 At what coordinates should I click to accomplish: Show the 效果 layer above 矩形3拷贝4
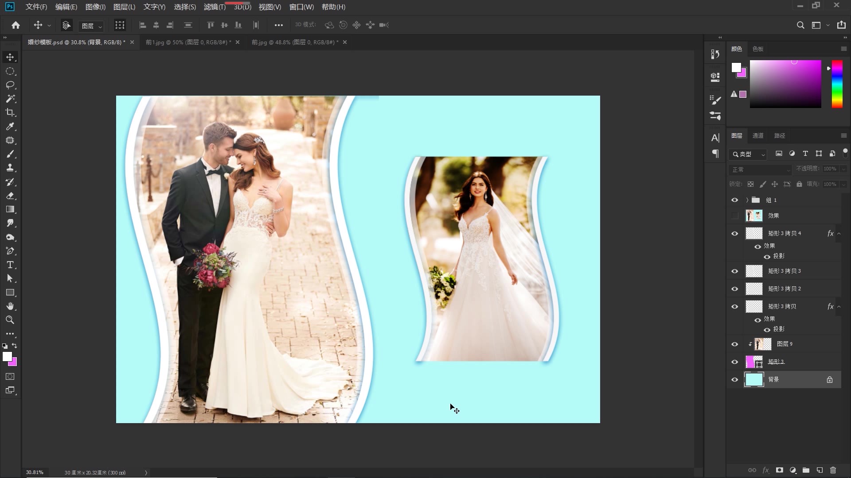734,216
